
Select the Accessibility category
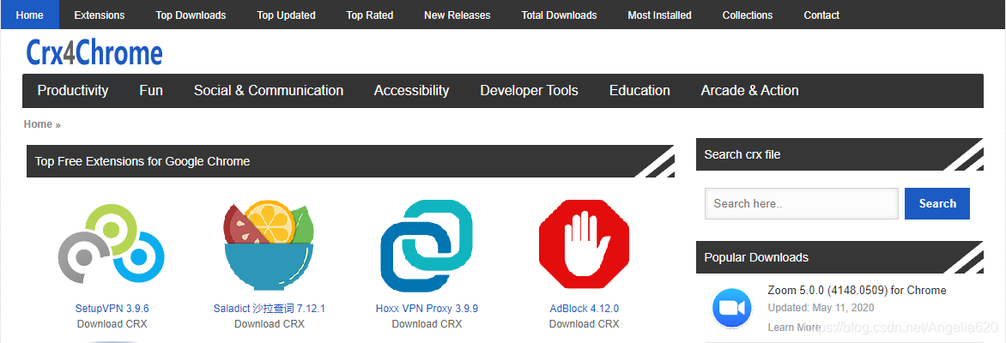[x=412, y=90]
